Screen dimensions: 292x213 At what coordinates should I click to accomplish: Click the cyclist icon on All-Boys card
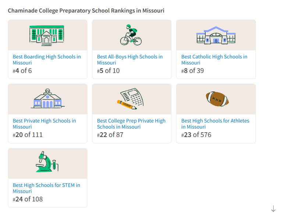coord(131,35)
